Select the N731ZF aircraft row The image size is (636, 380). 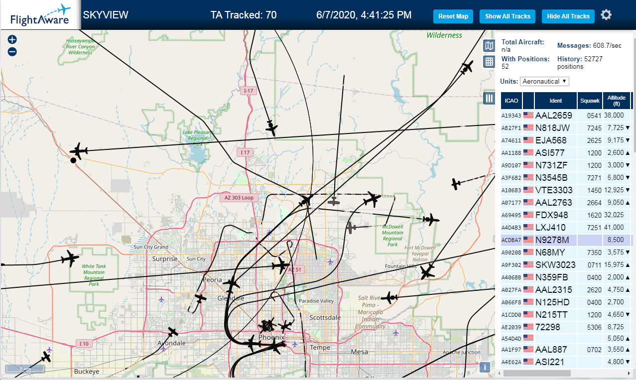[x=566, y=165]
